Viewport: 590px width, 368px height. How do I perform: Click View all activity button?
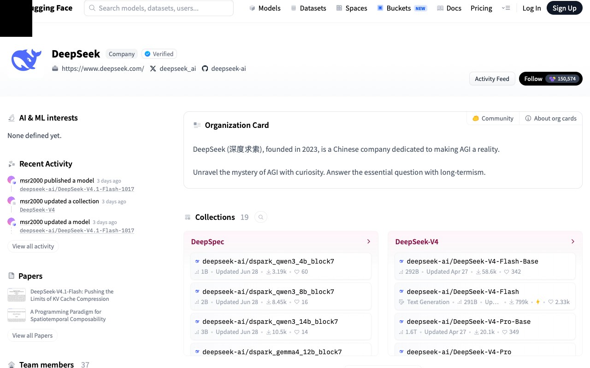tap(33, 246)
